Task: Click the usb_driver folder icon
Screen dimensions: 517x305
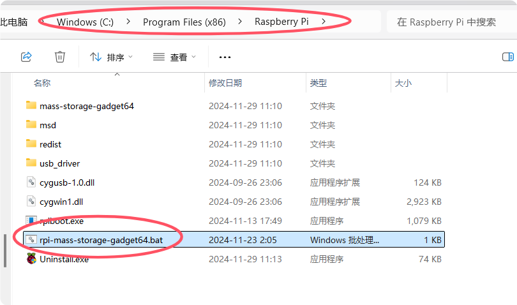Action: pyautogui.click(x=31, y=163)
